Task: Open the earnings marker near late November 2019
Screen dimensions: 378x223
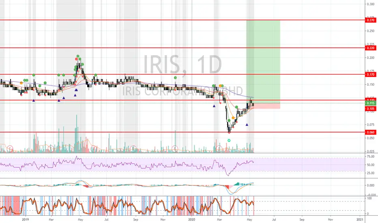Action: (175, 148)
